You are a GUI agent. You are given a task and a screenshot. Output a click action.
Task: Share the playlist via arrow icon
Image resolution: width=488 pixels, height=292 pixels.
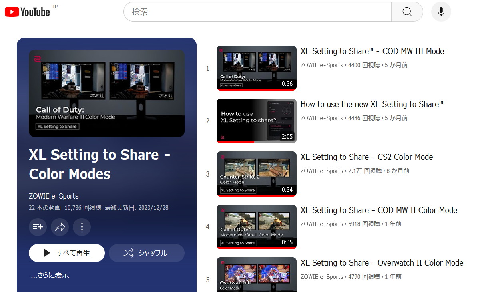click(x=60, y=227)
